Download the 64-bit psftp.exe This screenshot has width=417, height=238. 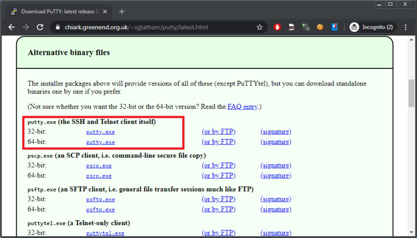pyautogui.click(x=100, y=209)
